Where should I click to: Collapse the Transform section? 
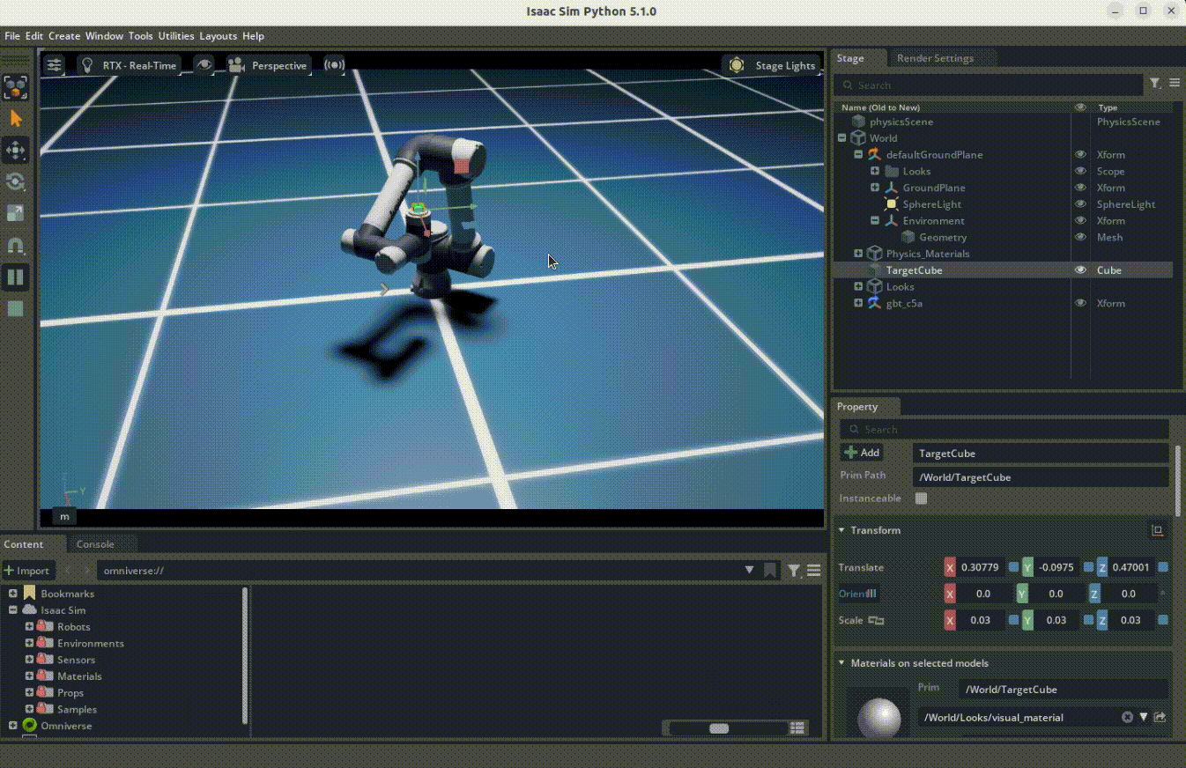(841, 530)
